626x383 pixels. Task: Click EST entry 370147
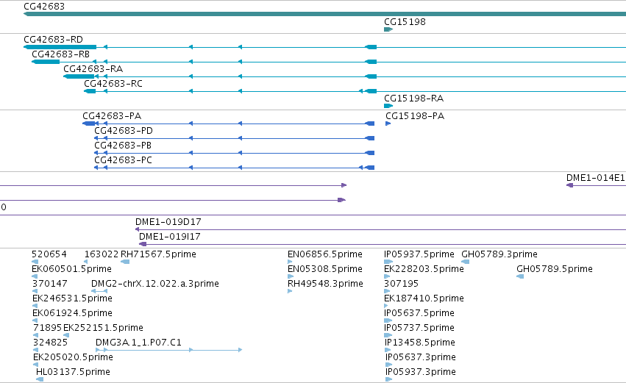(x=50, y=284)
